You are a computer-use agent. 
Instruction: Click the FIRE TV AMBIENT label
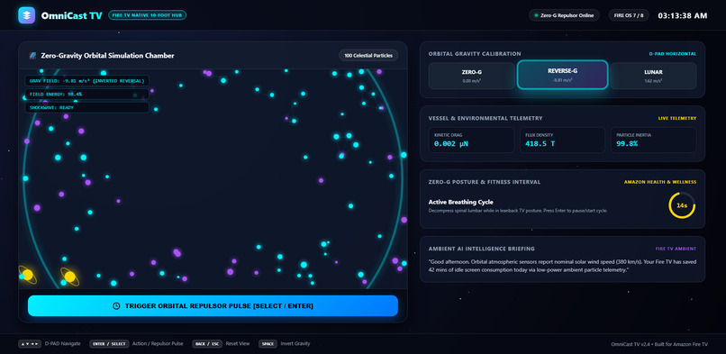pos(676,249)
